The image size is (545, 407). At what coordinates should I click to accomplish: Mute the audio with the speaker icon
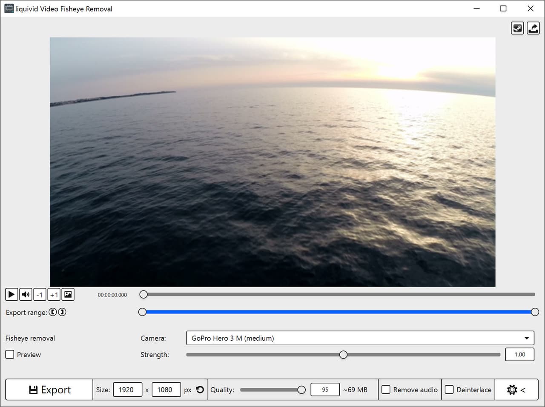click(x=26, y=294)
